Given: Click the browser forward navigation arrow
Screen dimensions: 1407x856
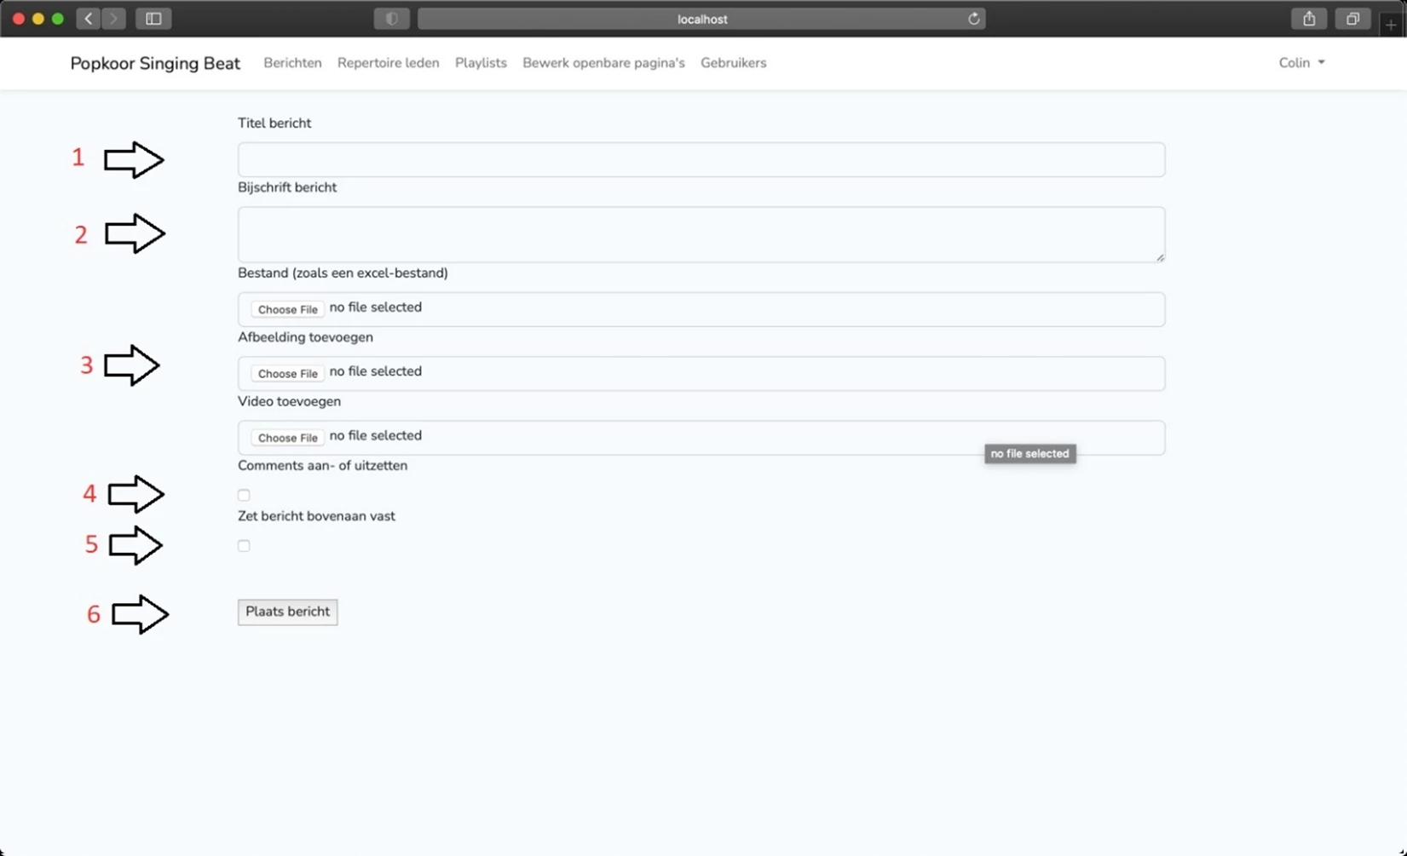Looking at the screenshot, I should 113,19.
